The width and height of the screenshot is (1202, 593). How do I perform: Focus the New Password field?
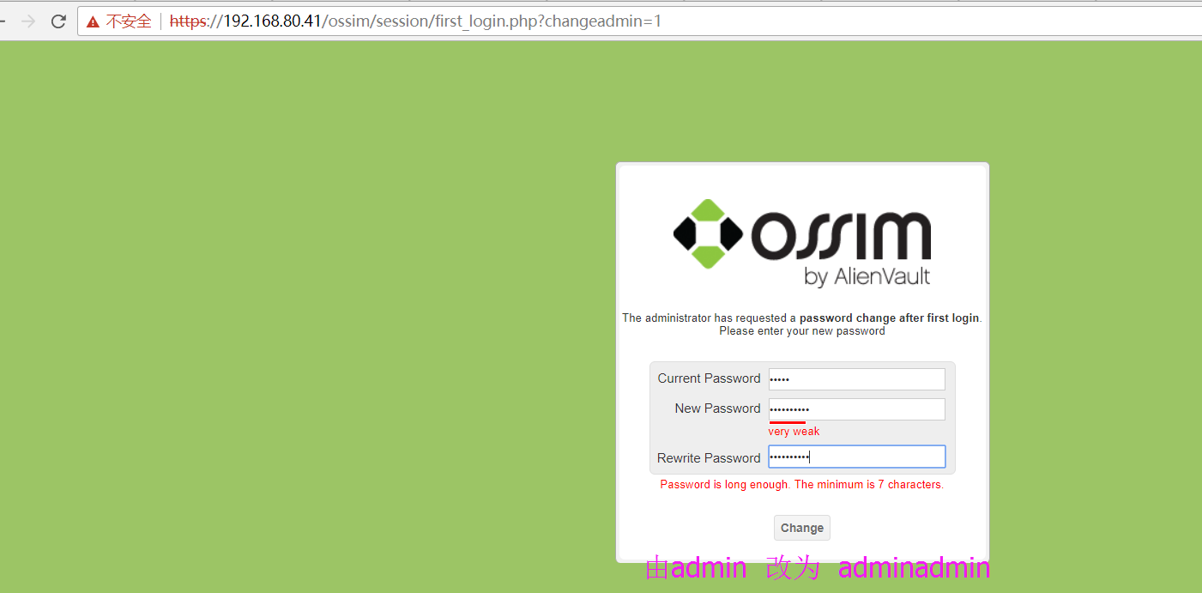coord(856,409)
